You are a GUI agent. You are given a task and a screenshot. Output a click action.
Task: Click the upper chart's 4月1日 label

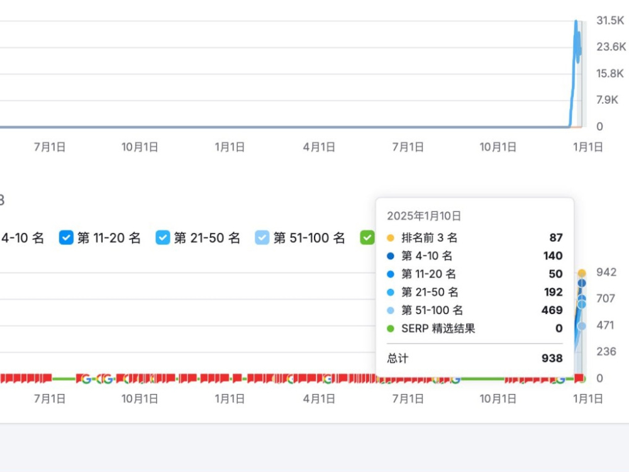319,147
